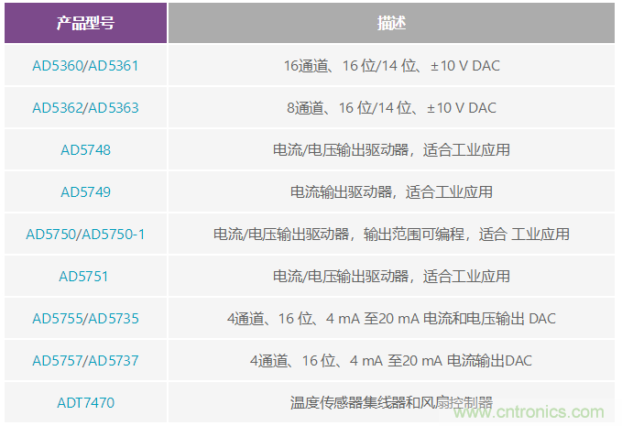Click the 电流和电压输出 DAC description

pyautogui.click(x=391, y=319)
